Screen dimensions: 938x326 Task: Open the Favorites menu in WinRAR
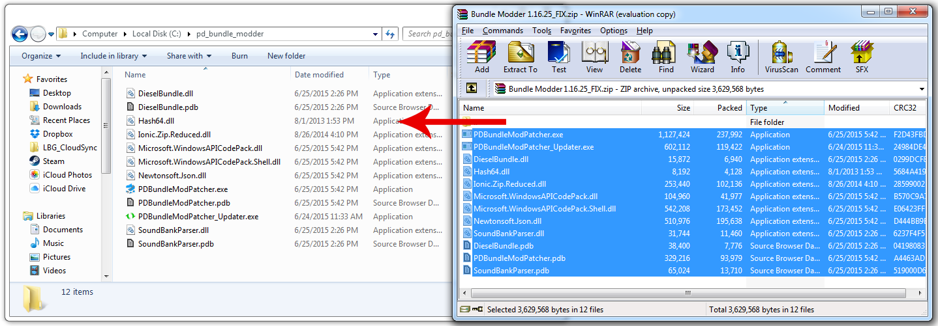pyautogui.click(x=575, y=31)
